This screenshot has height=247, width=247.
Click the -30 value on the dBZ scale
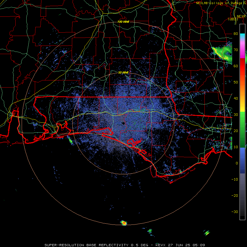235,212
